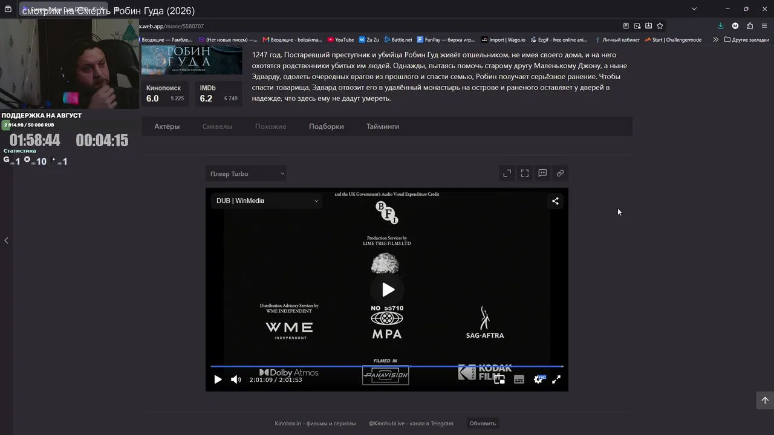Viewport: 774px width, 435px height.
Task: Open the Battle.net bookmark
Action: [x=398, y=40]
